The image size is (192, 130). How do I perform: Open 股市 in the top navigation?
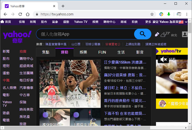44,22
